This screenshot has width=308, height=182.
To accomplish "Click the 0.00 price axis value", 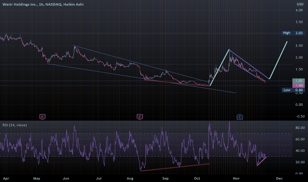I will coord(299,105).
